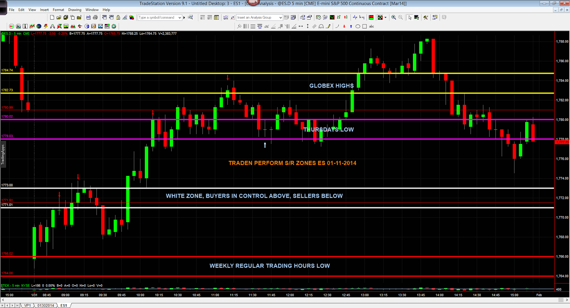
Task: Open the Drawing menu
Action: [x=75, y=10]
